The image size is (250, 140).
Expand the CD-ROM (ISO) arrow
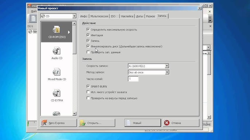[69, 32]
